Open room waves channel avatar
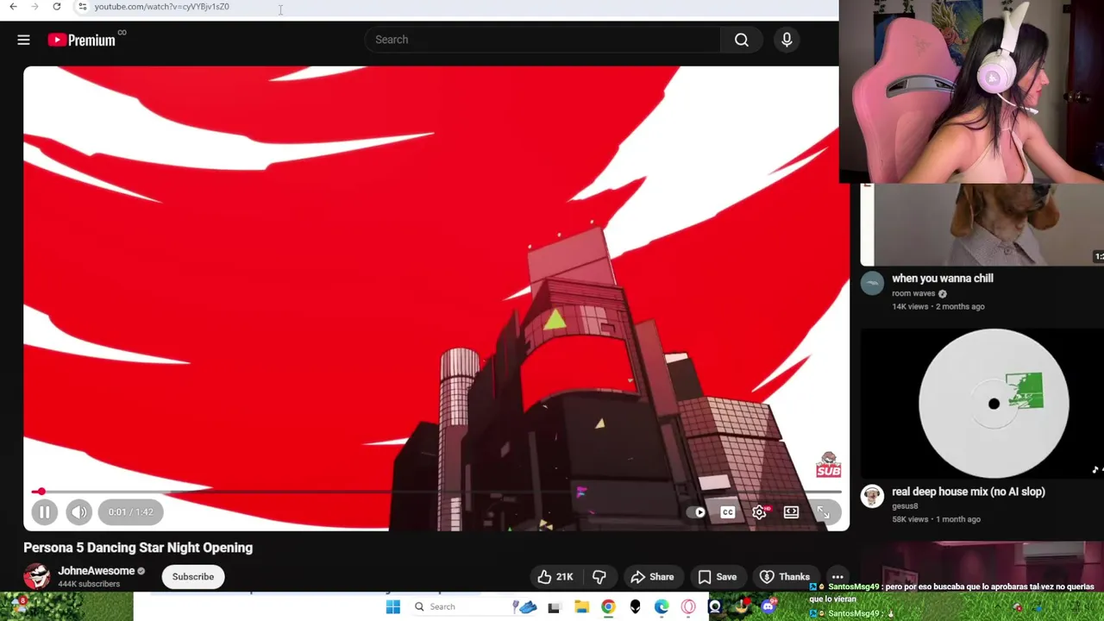The height and width of the screenshot is (621, 1104). [872, 284]
